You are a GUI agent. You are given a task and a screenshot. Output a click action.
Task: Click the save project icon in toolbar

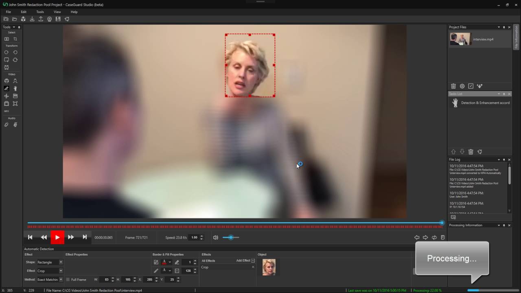[58, 19]
